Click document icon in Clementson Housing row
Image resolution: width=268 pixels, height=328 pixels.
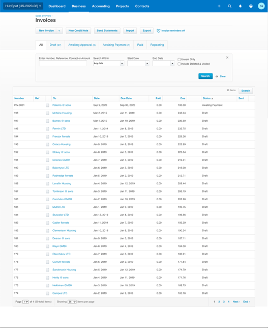pos(48,231)
